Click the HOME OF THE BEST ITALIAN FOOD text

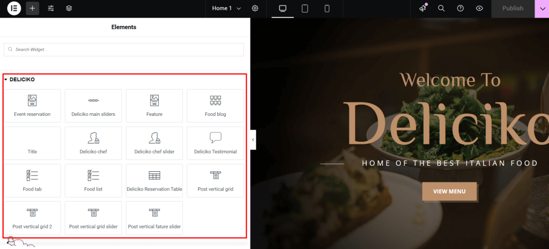point(450,163)
